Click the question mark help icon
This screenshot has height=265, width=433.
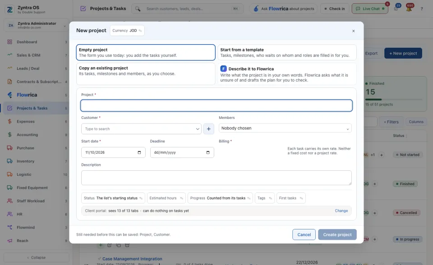point(422,9)
